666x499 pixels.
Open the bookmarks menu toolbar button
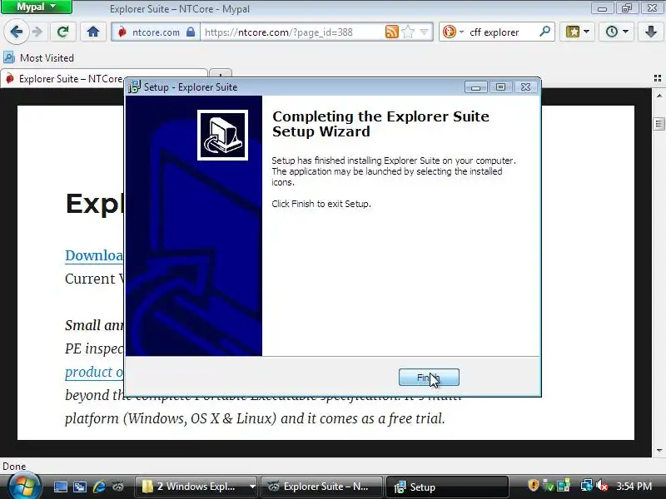click(577, 32)
